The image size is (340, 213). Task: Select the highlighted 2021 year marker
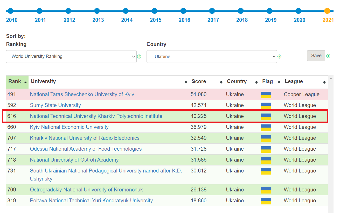[327, 11]
